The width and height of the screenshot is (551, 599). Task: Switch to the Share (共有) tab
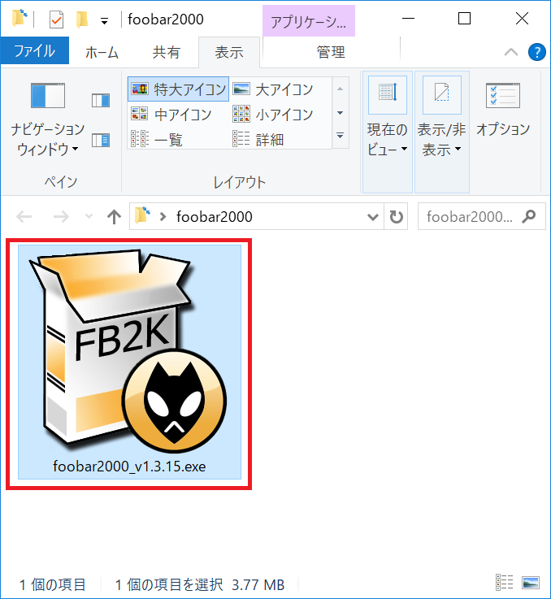tap(166, 52)
